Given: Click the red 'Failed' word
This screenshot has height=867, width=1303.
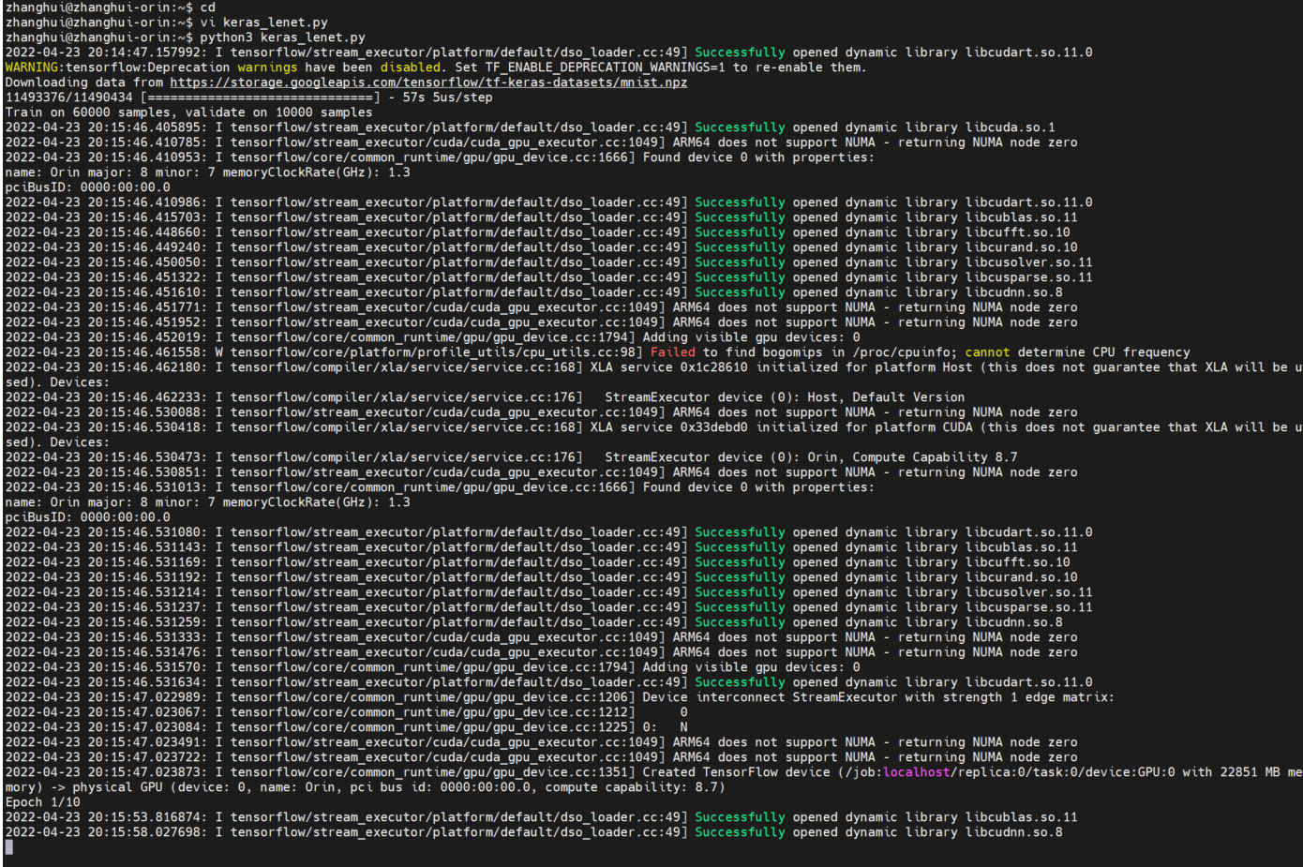Looking at the screenshot, I should pyautogui.click(x=673, y=352).
